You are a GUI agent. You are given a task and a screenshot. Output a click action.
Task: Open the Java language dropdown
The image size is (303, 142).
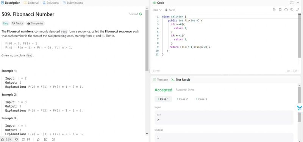(157, 10)
